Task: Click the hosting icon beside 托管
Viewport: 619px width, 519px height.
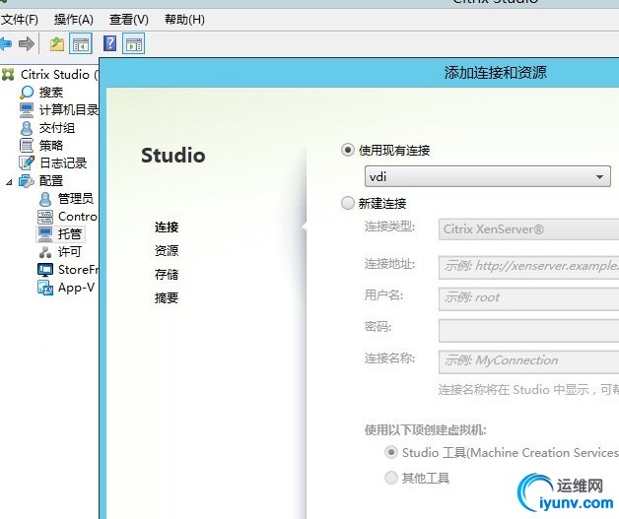Action: tap(45, 233)
